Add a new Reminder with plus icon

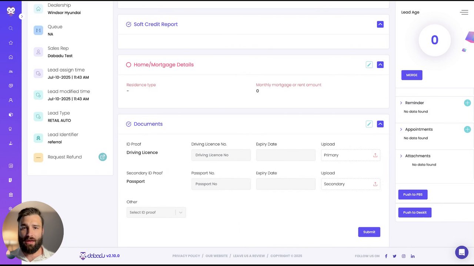pos(467,103)
